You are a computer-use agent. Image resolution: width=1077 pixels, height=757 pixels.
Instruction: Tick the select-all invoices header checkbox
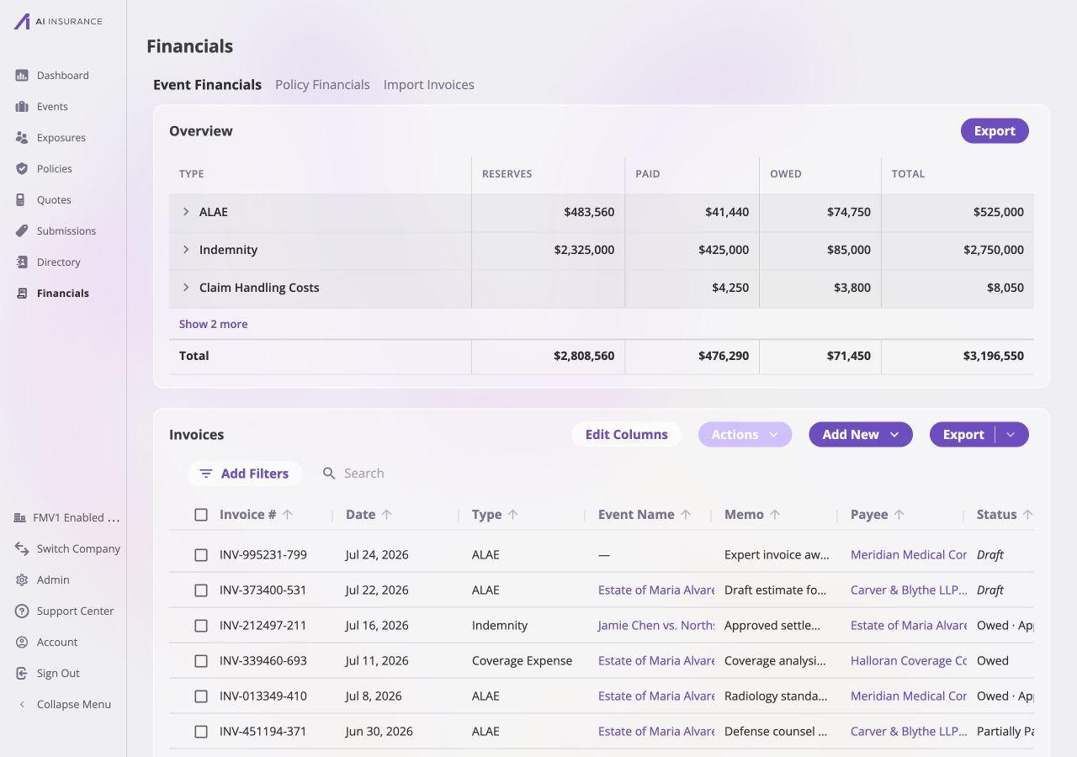pos(201,515)
